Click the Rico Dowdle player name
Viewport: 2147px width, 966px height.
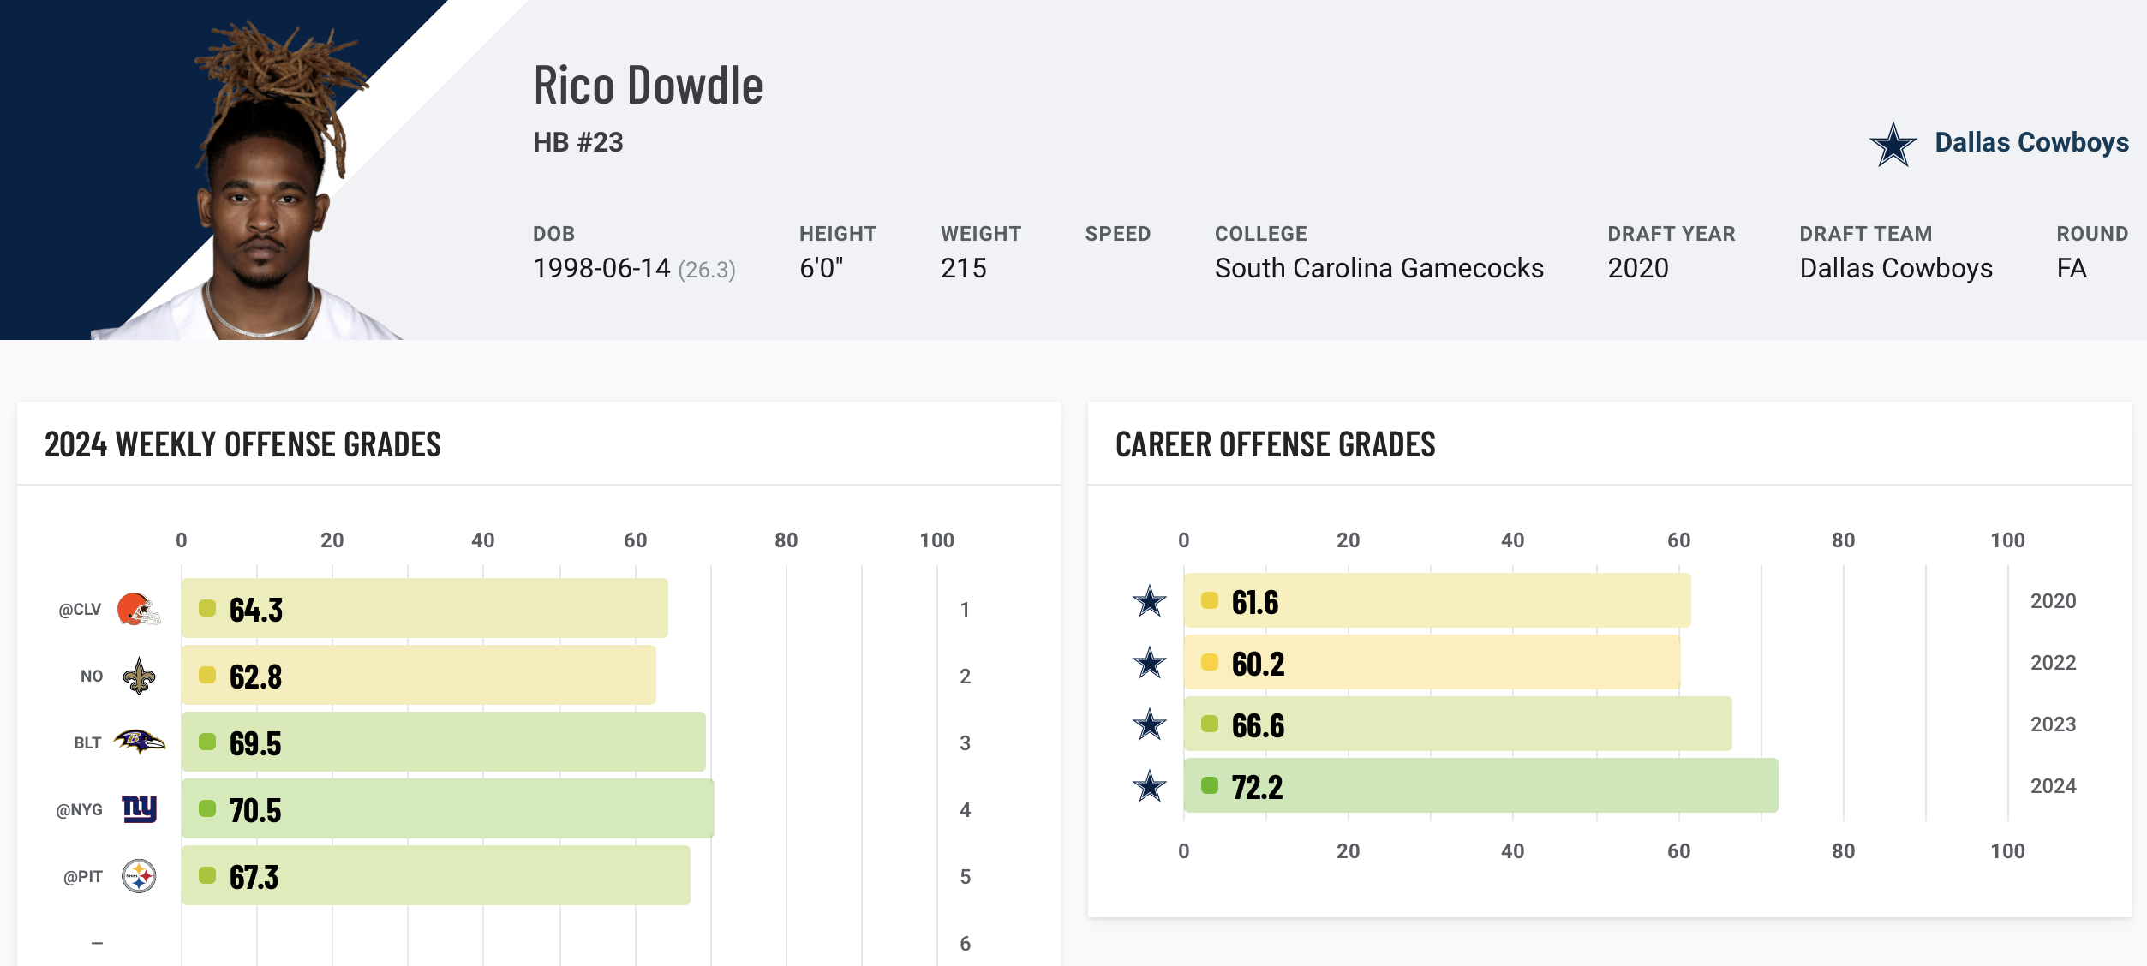tap(648, 86)
